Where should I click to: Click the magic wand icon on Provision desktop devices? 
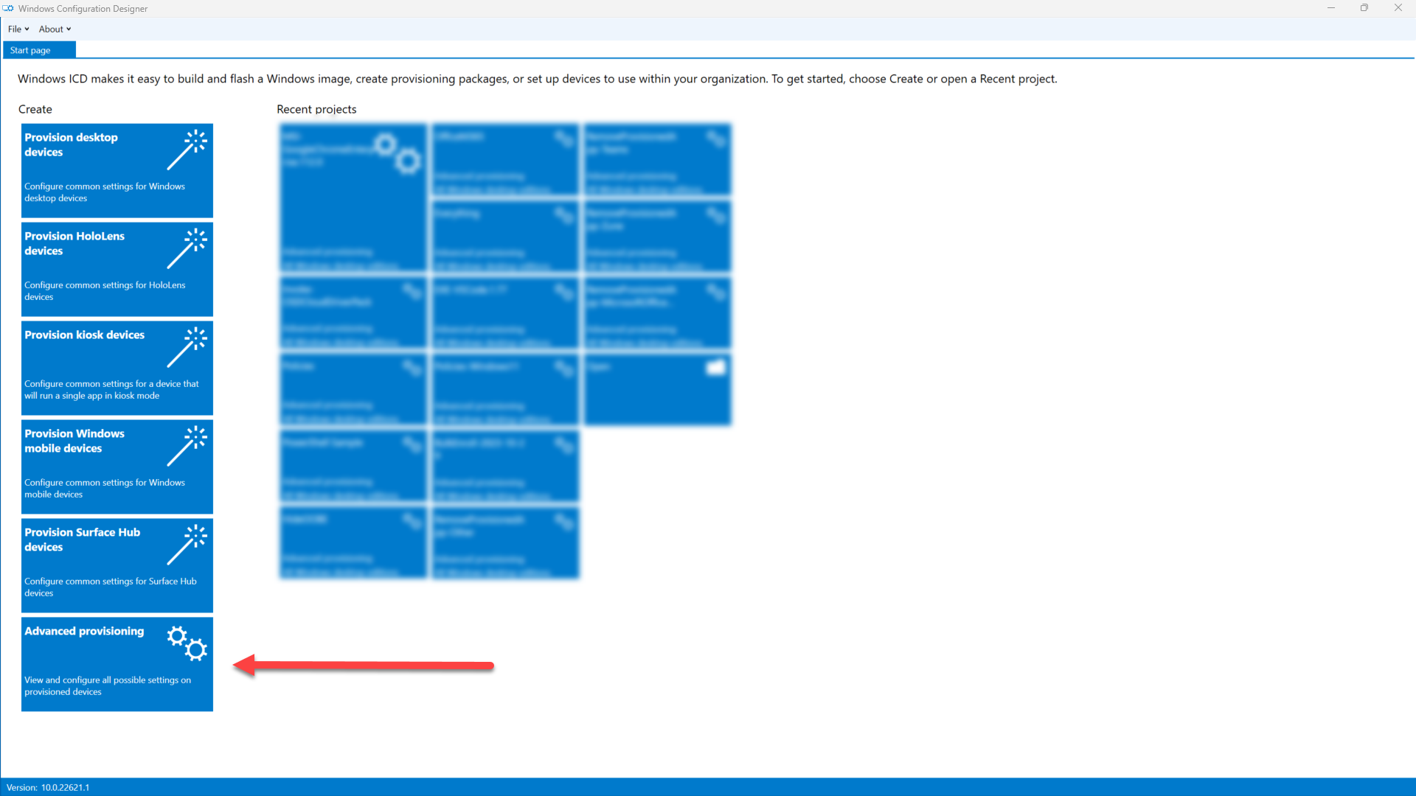187,150
